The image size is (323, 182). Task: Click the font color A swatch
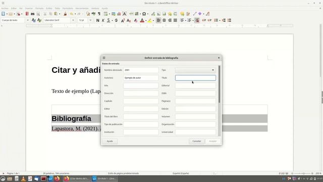point(142,20)
